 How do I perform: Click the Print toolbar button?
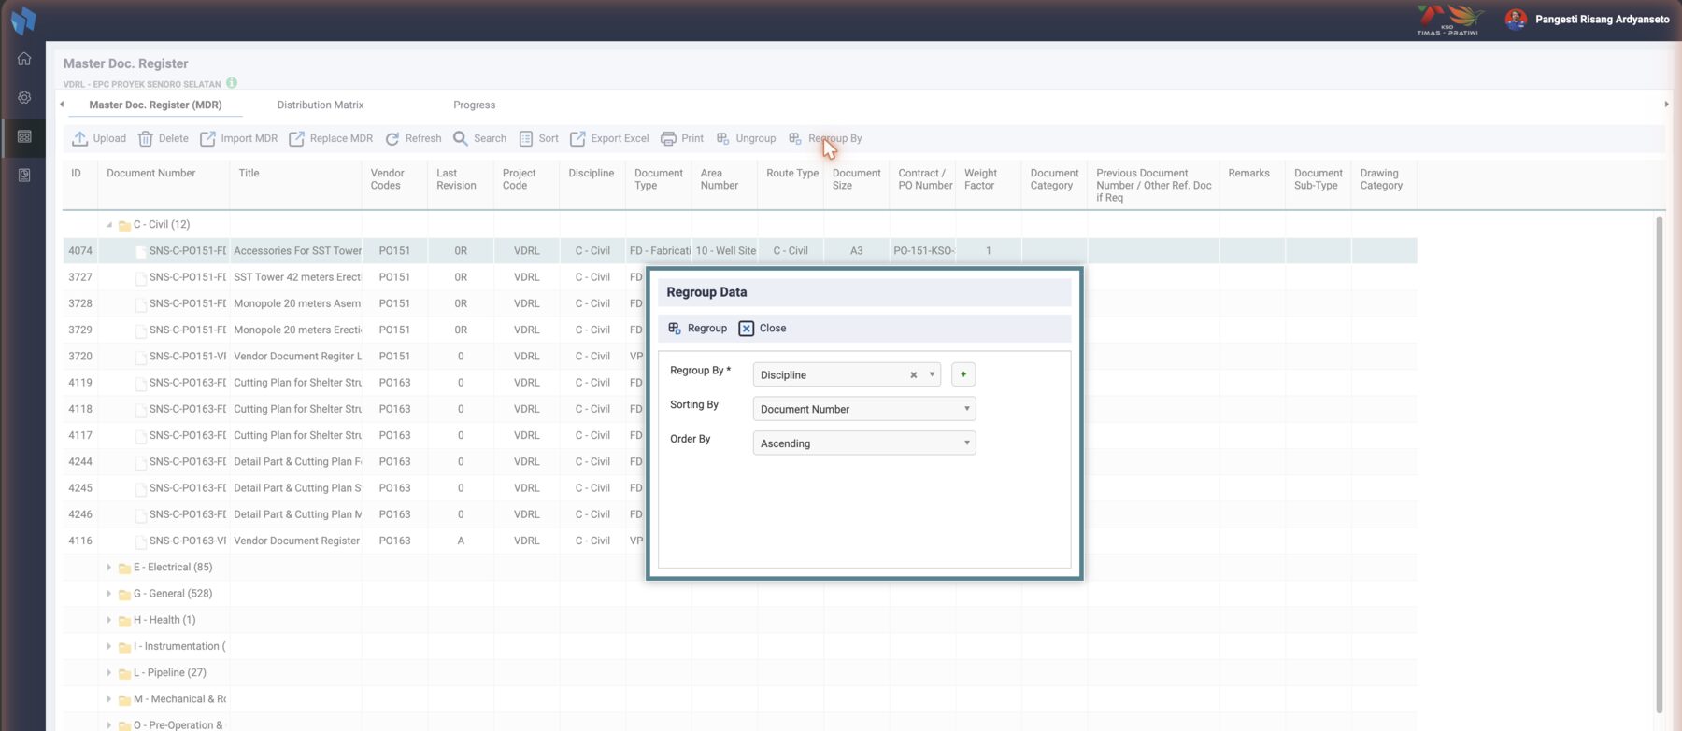pyautogui.click(x=682, y=138)
